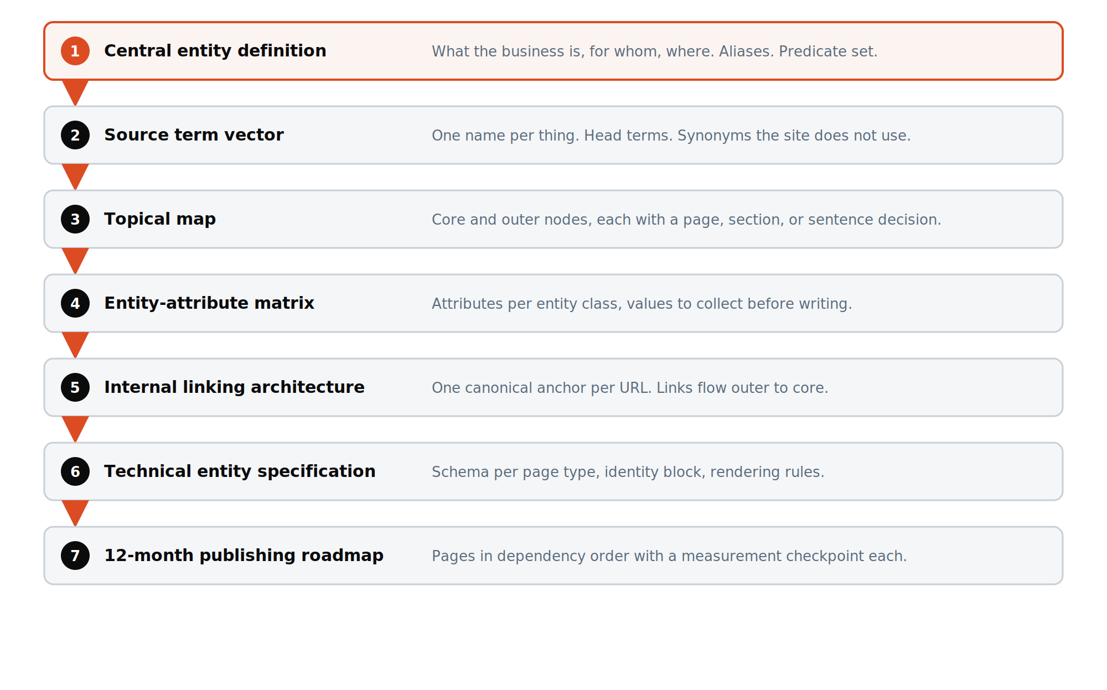Click description 'What the business is, for whom'
The height and width of the screenshot is (690, 1107).
point(654,51)
